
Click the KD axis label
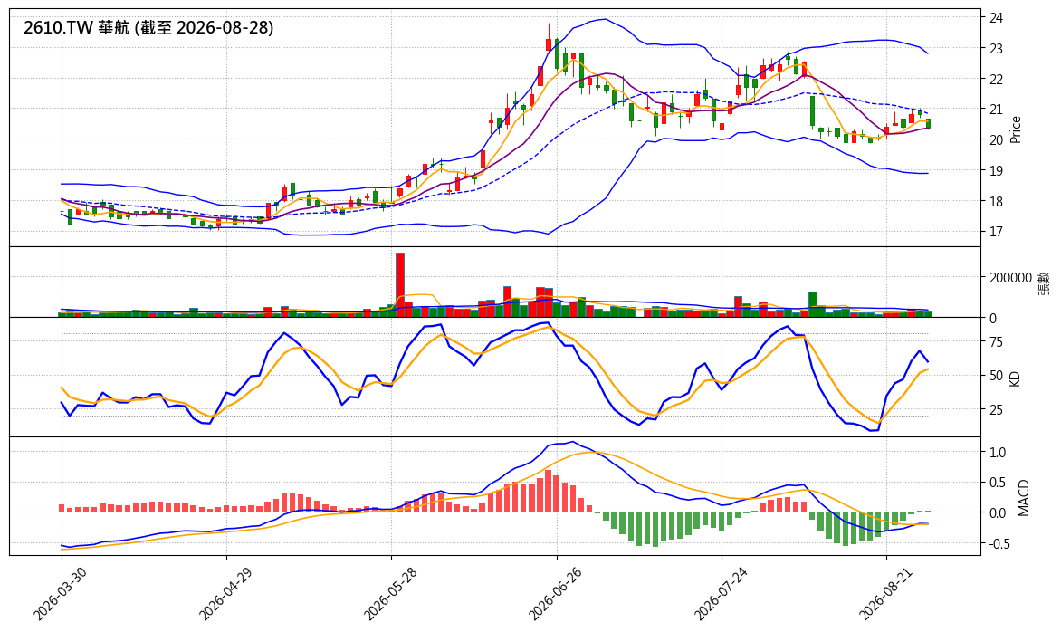1014,378
